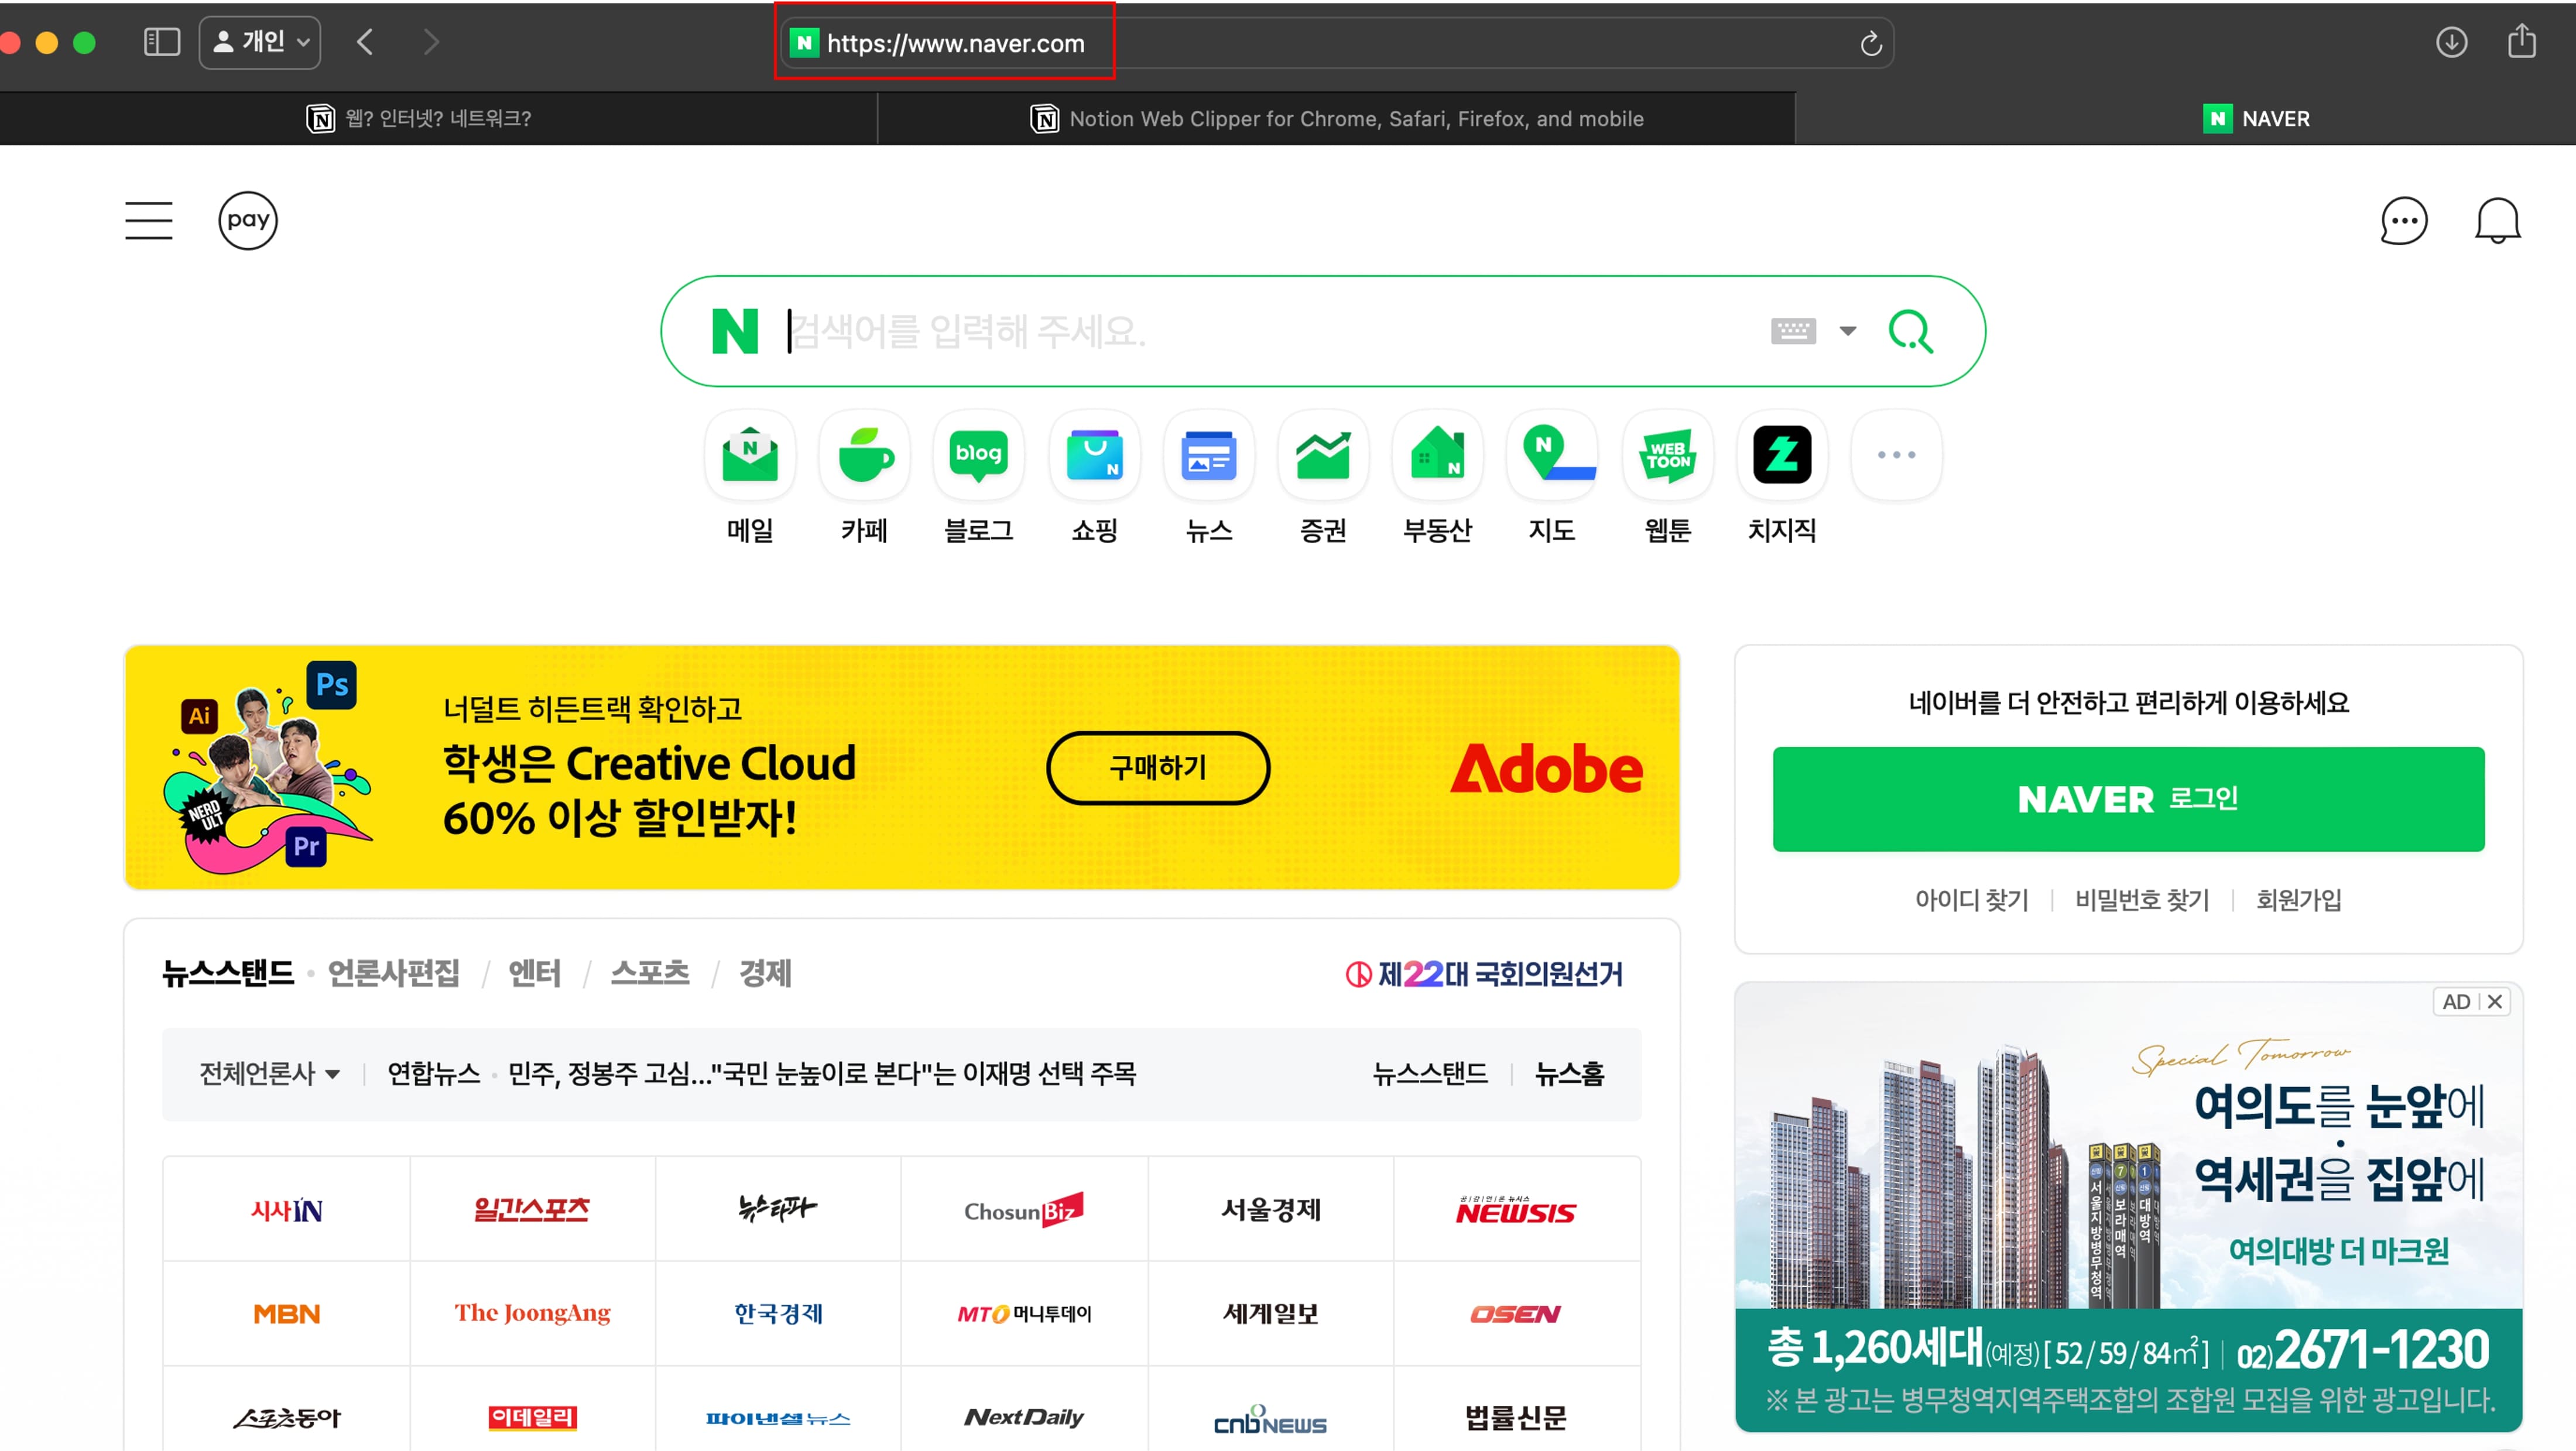Show more services via three-dot icon
This screenshot has height=1451, width=2576.
(1896, 455)
